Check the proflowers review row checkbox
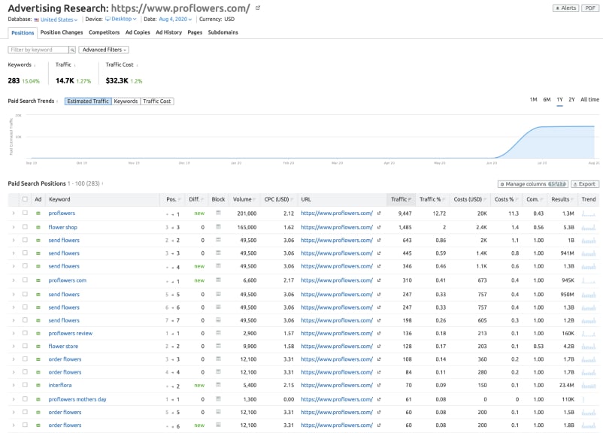Viewport: 603px width, 433px height. 25,333
